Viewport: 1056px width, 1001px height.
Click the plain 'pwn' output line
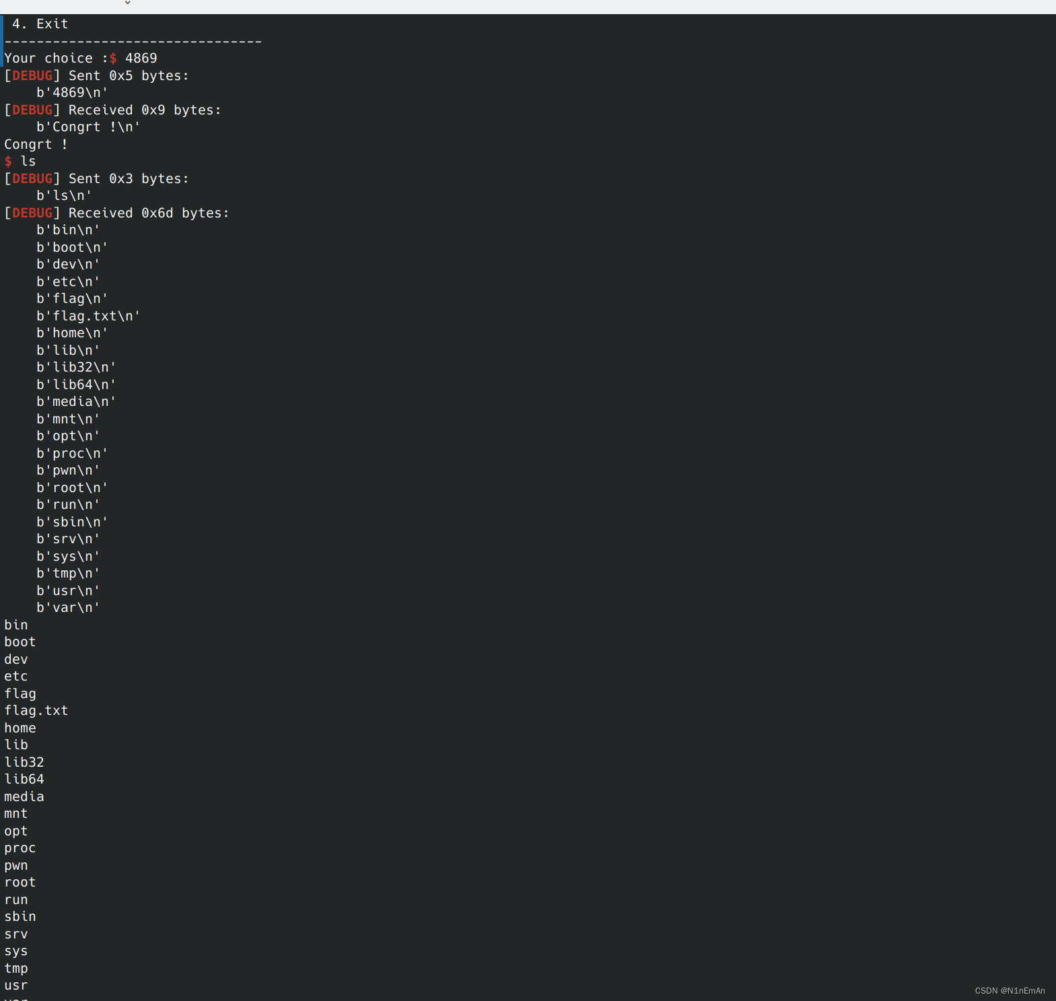coord(16,865)
